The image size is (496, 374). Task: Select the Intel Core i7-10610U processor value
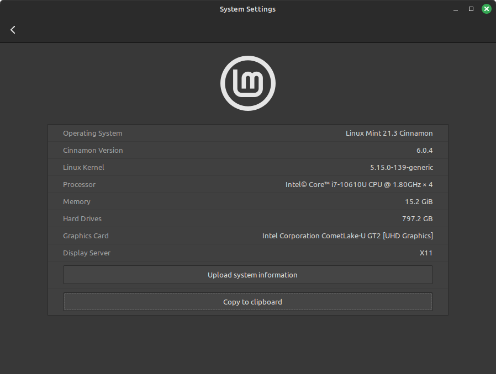[x=359, y=184]
